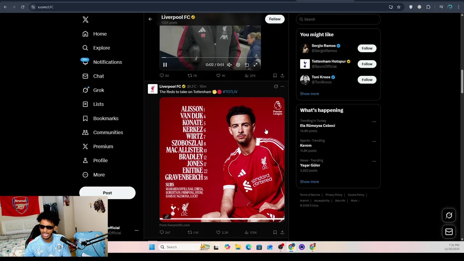Expand footer More link
Viewport: 464px width, 261px height.
(x=355, y=201)
